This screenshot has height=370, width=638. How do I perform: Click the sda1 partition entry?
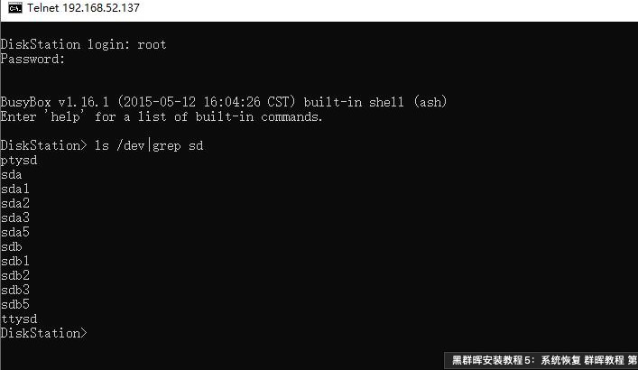[14, 189]
